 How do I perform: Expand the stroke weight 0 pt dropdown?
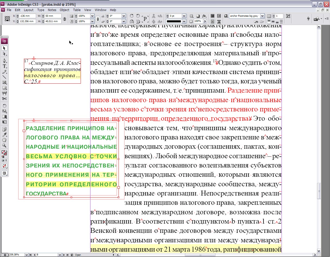184,16
